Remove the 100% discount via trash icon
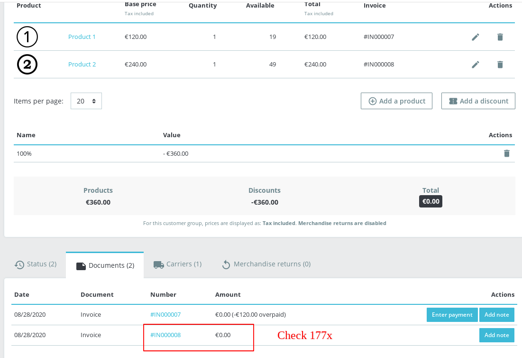This screenshot has width=522, height=358. [x=507, y=153]
